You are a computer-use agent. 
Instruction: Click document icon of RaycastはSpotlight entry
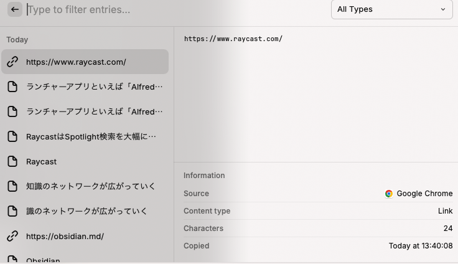pos(12,136)
